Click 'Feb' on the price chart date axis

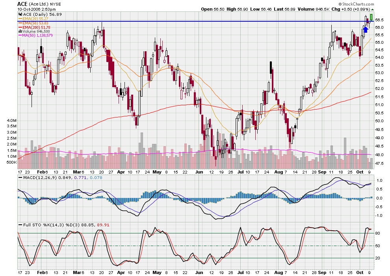(x=41, y=172)
